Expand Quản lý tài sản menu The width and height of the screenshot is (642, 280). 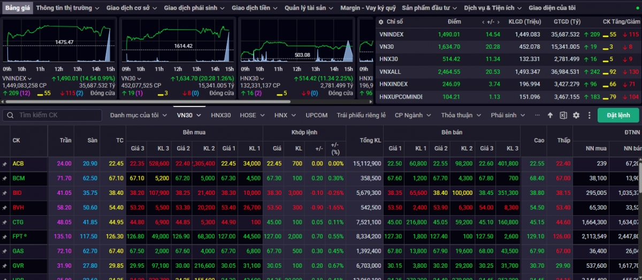click(x=309, y=8)
